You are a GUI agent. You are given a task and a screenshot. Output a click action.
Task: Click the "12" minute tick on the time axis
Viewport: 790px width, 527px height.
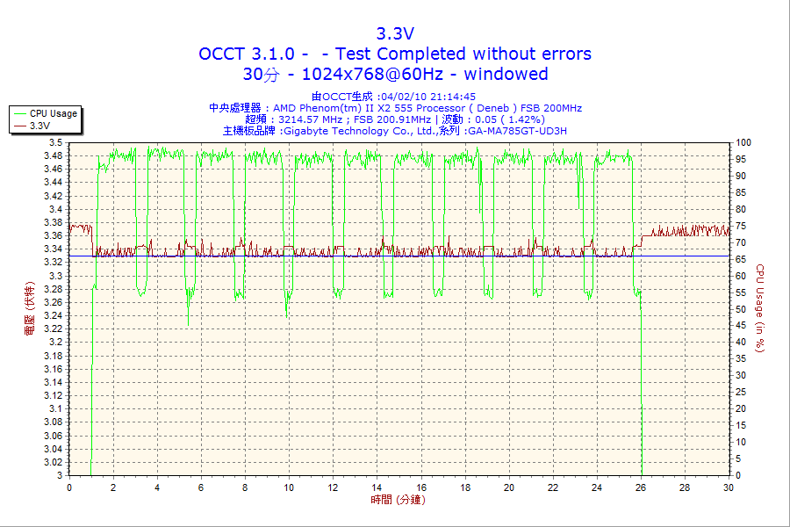333,487
